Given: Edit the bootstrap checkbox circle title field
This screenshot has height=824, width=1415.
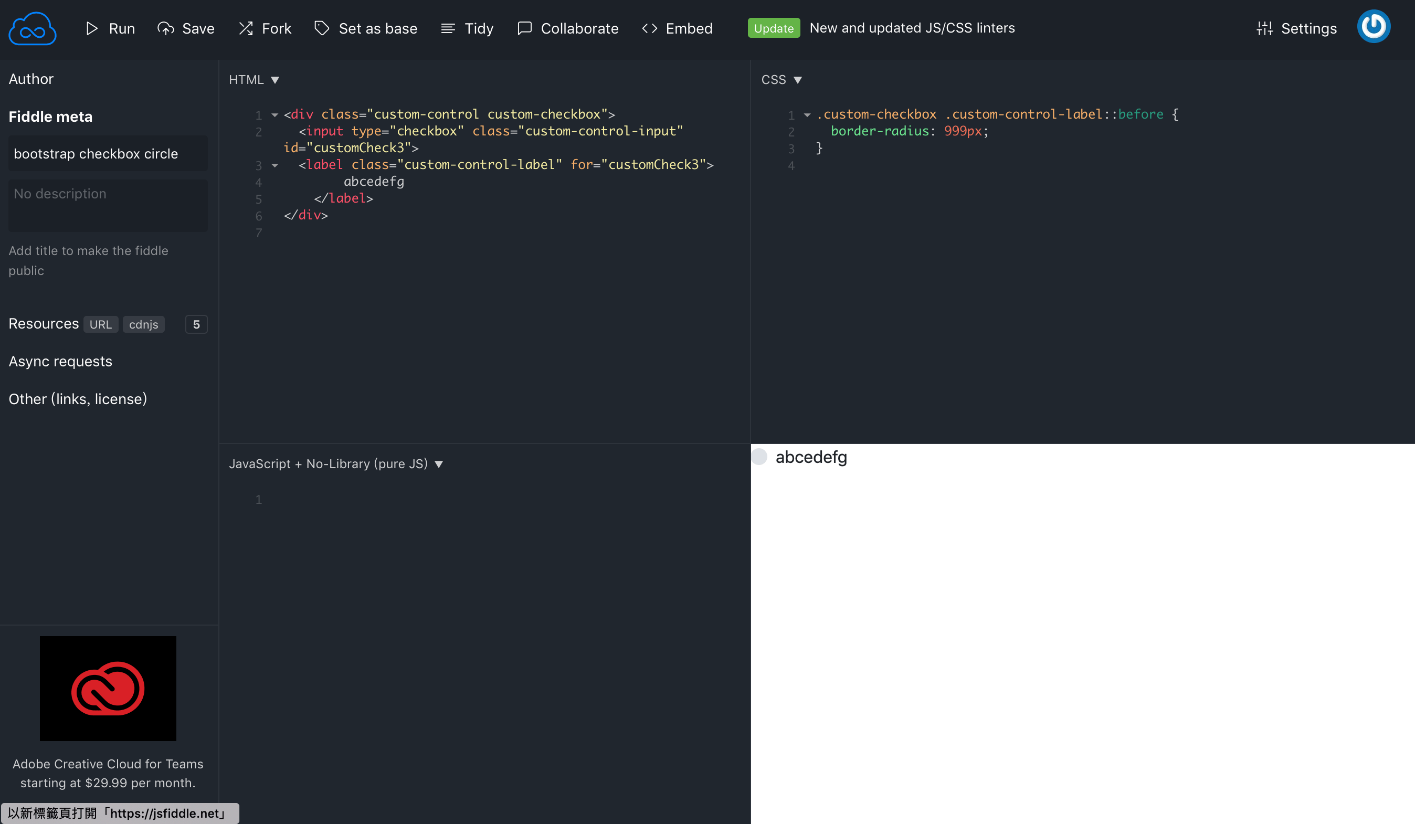Looking at the screenshot, I should point(108,153).
